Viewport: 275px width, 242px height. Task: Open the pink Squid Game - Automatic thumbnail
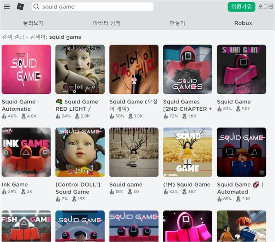pyautogui.click(x=26, y=69)
